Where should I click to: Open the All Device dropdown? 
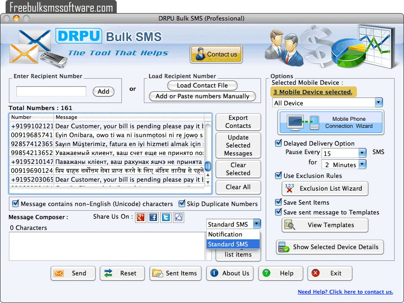(x=379, y=103)
